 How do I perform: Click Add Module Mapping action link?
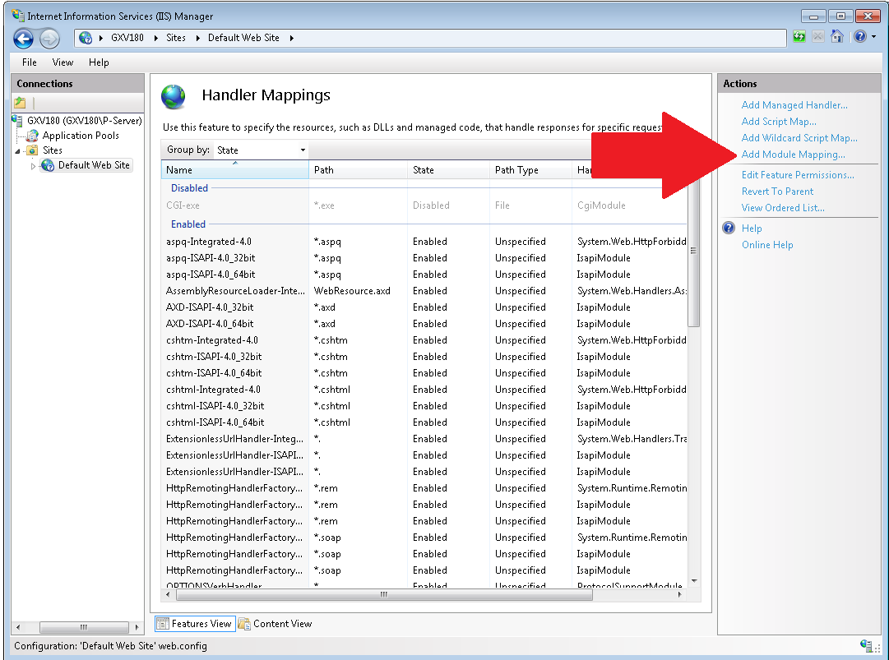point(793,155)
